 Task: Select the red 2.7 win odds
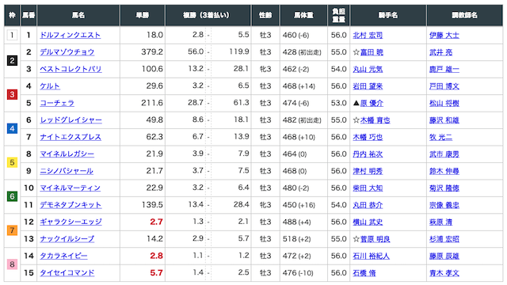point(156,222)
